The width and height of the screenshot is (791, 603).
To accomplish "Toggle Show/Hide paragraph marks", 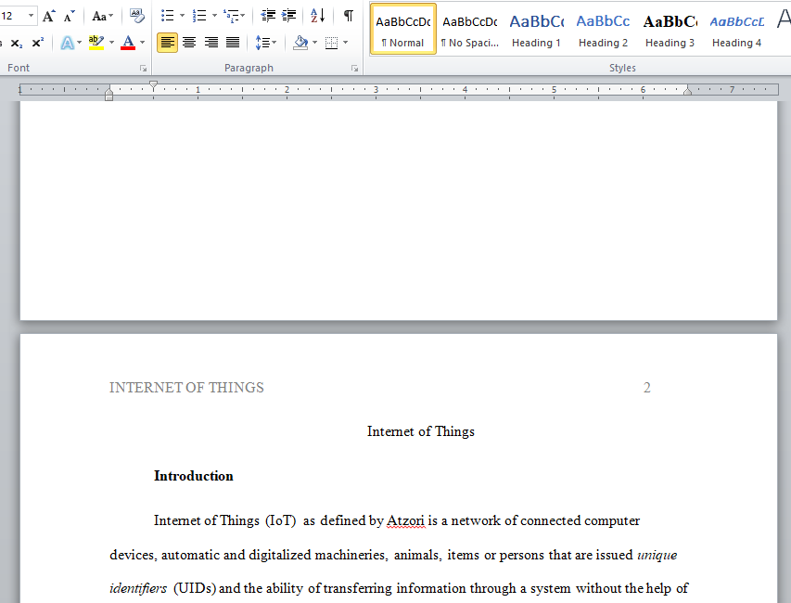I will (x=348, y=16).
